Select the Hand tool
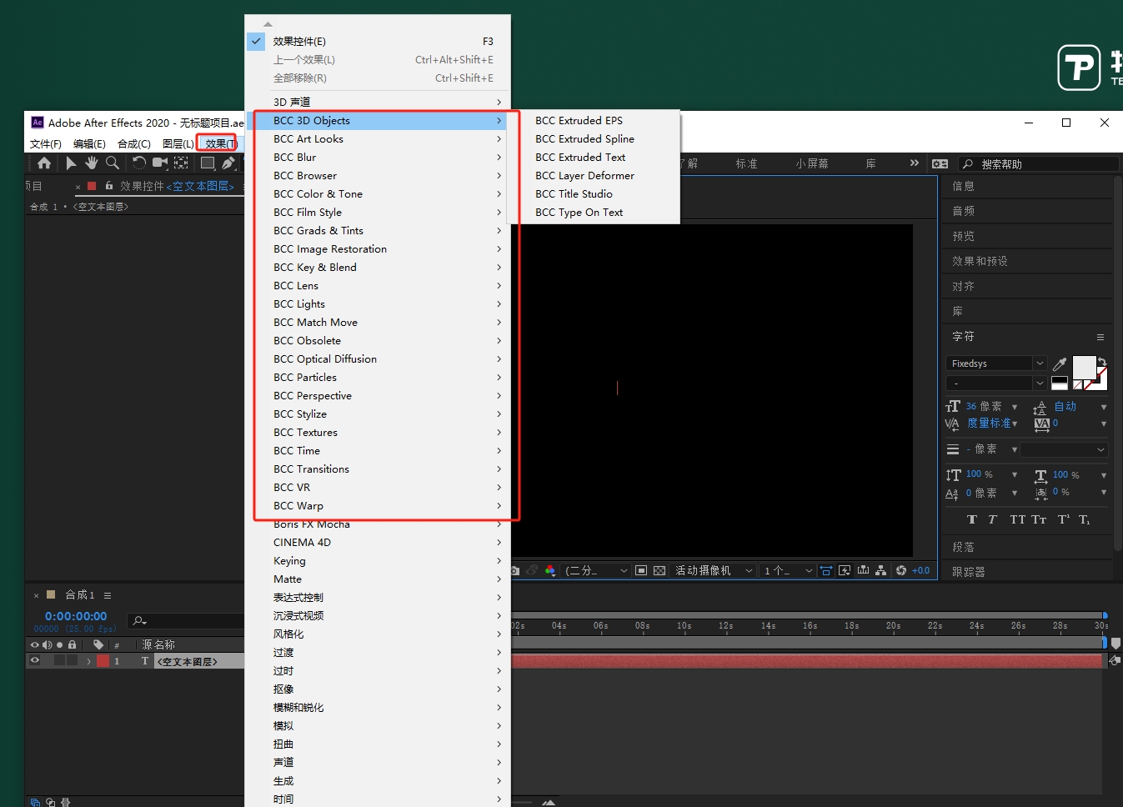 92,163
